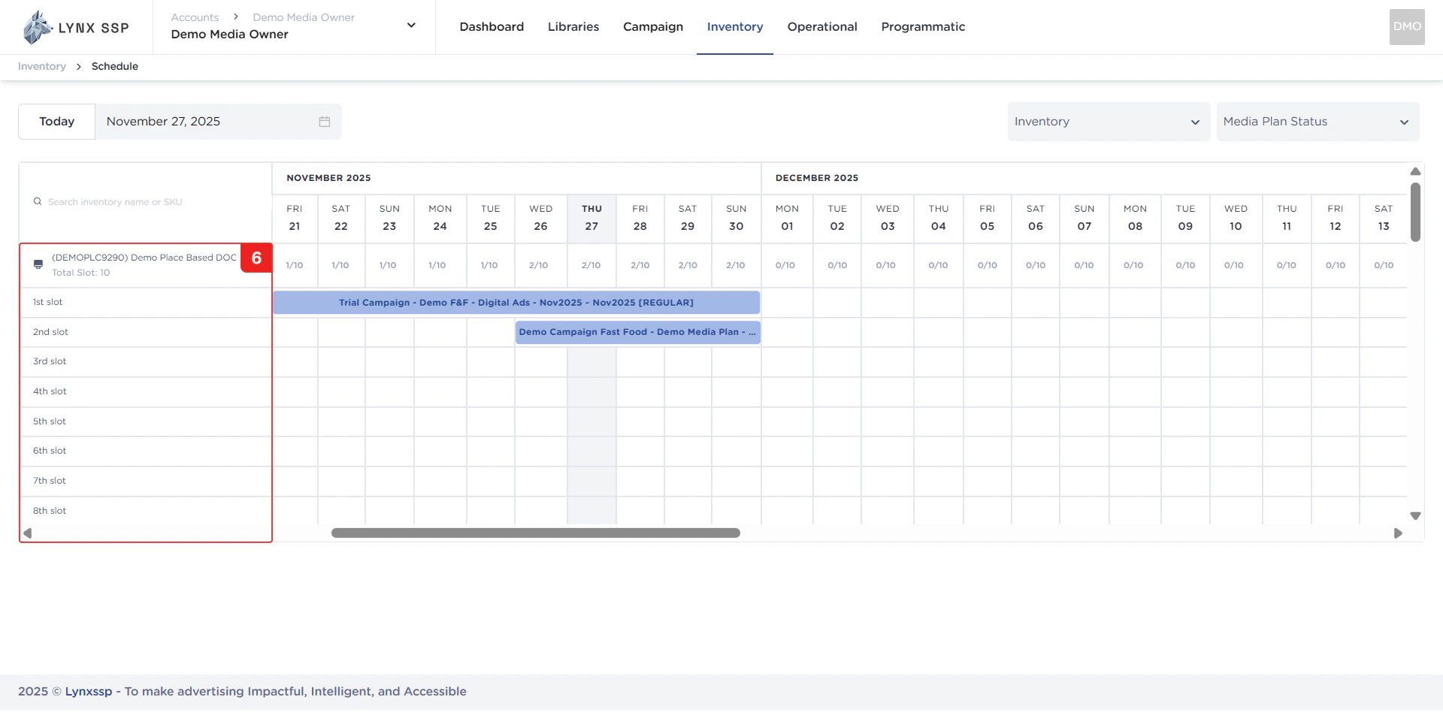Image resolution: width=1443 pixels, height=712 pixels.
Task: Select the 6th slot row
Action: [x=145, y=451]
